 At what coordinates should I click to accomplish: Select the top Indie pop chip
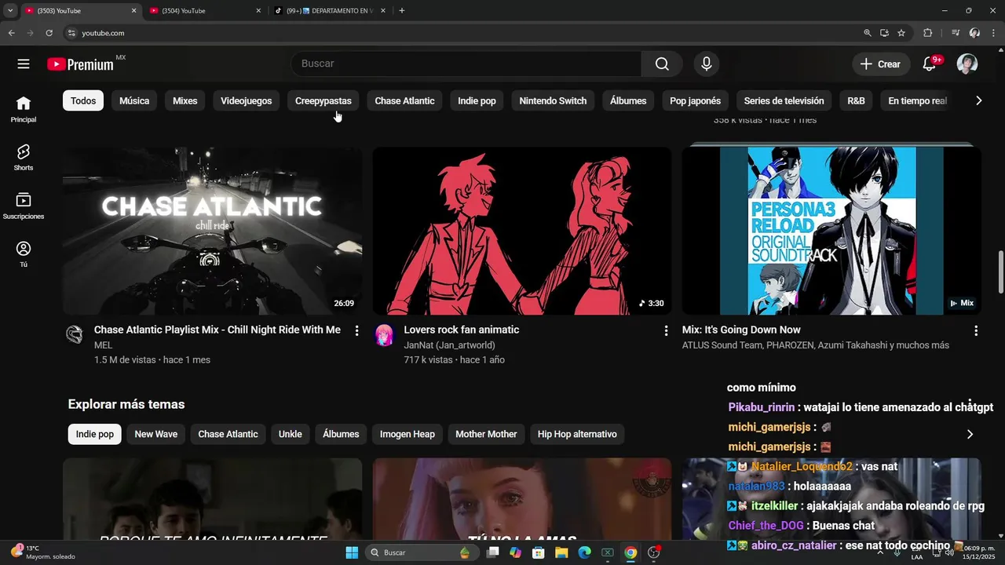point(477,100)
